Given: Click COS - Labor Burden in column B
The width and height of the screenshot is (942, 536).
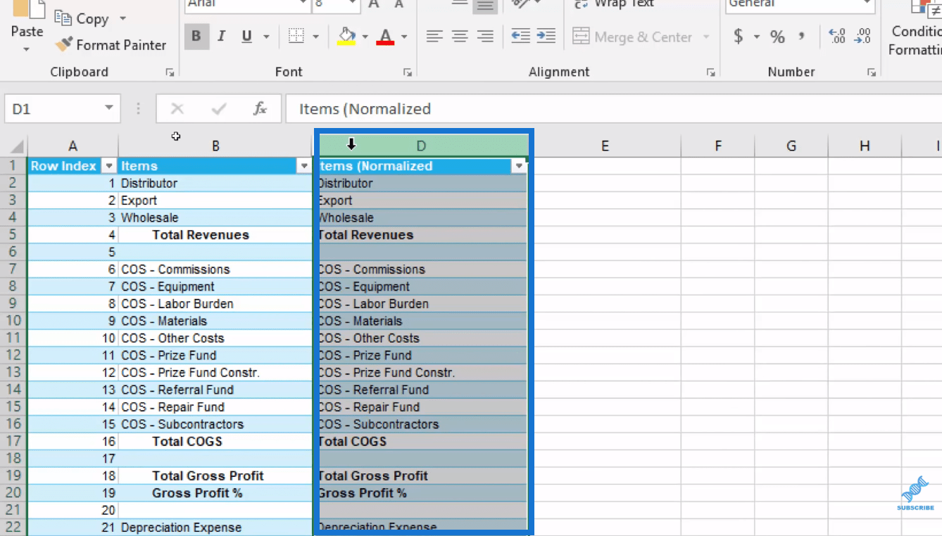Looking at the screenshot, I should tap(215, 304).
